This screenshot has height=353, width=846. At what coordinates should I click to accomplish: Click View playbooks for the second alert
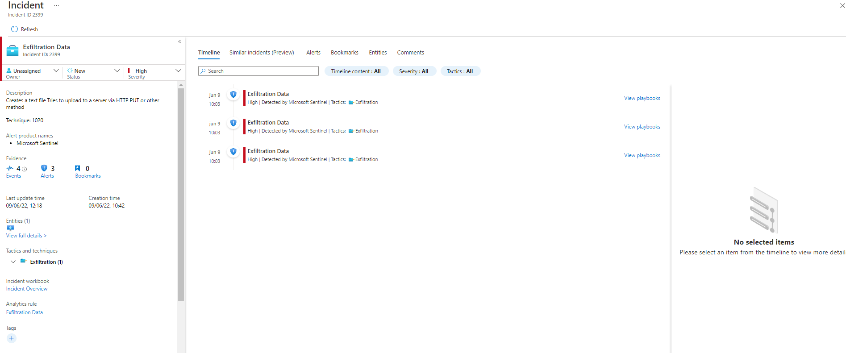[642, 127]
